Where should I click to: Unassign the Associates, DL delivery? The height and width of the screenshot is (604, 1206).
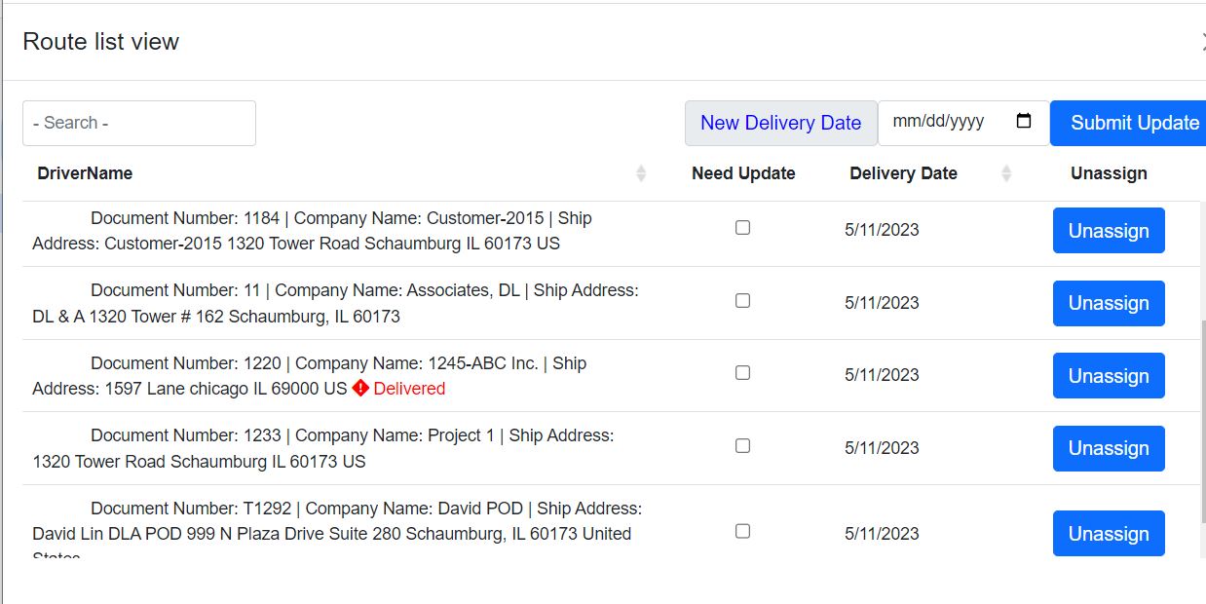(x=1109, y=303)
